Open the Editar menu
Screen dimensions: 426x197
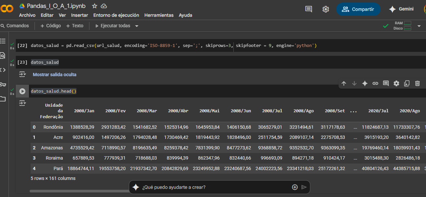[x=47, y=15]
